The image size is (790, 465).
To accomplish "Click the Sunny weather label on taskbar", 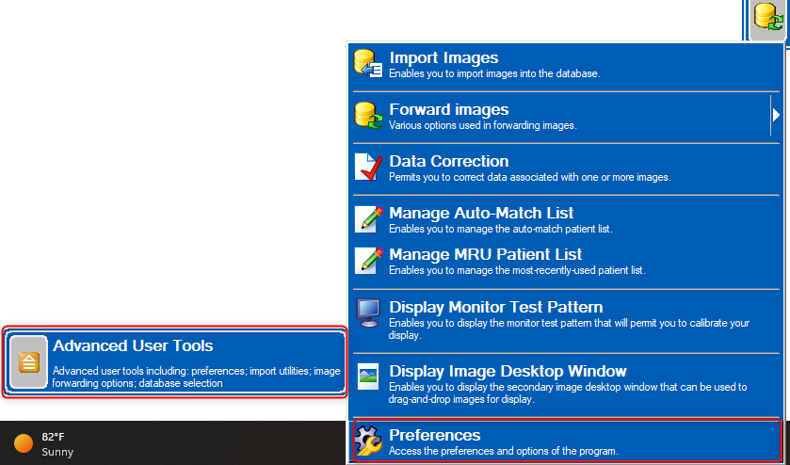I will coord(57,452).
